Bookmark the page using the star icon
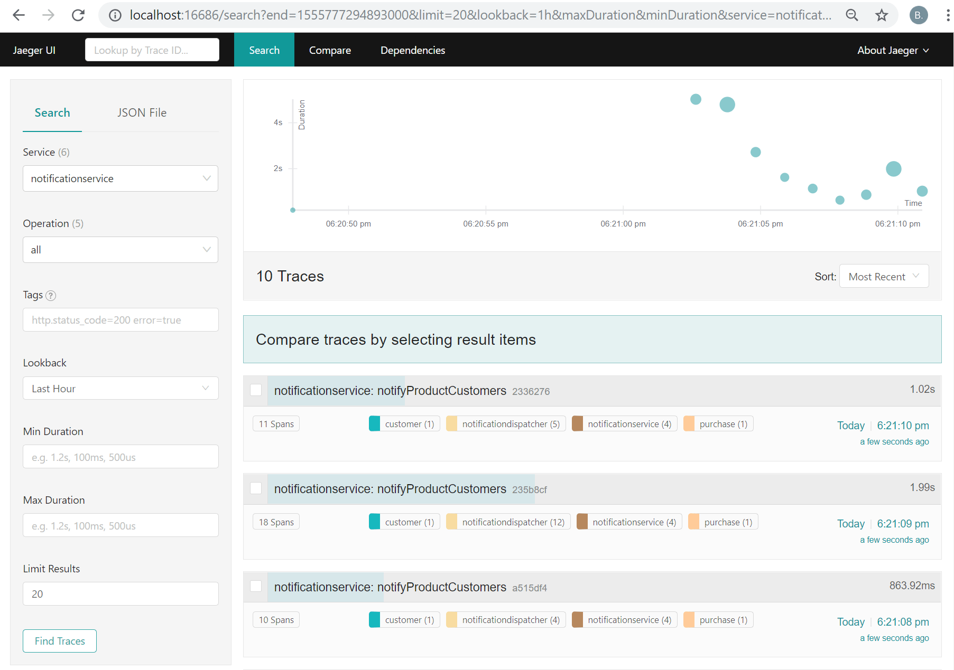The image size is (954, 670). (x=881, y=15)
